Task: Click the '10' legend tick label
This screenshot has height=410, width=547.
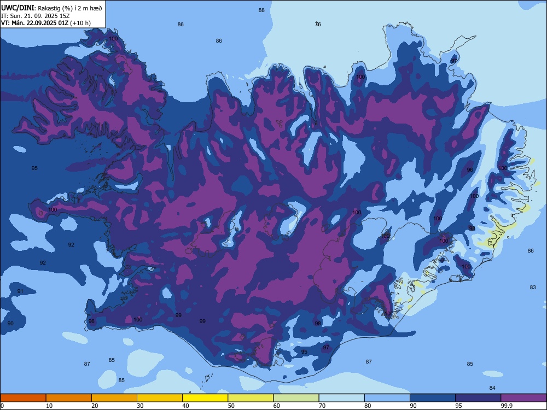Action: pos(49,406)
